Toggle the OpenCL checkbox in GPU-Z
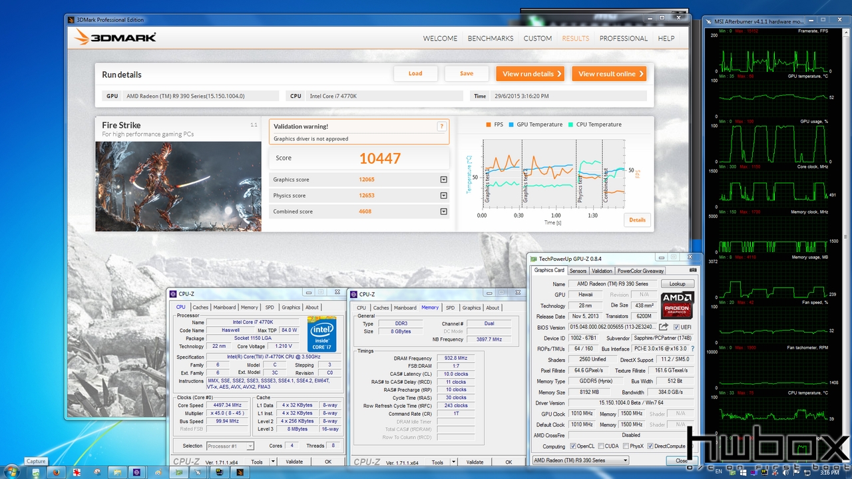The image size is (852, 479). coord(572,446)
